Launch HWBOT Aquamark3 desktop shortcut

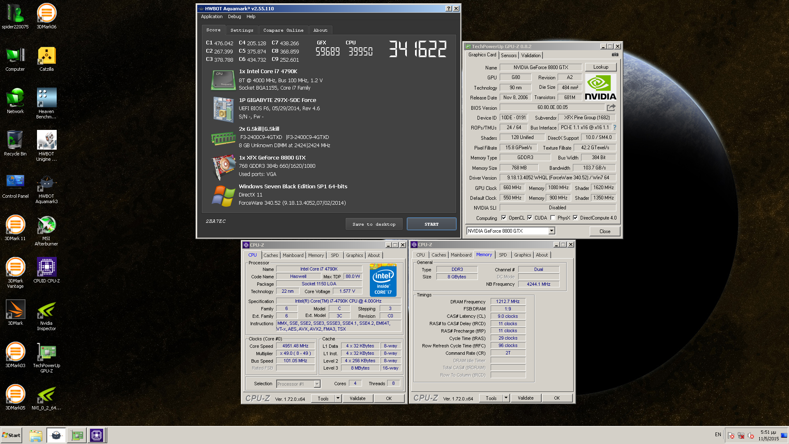click(46, 188)
